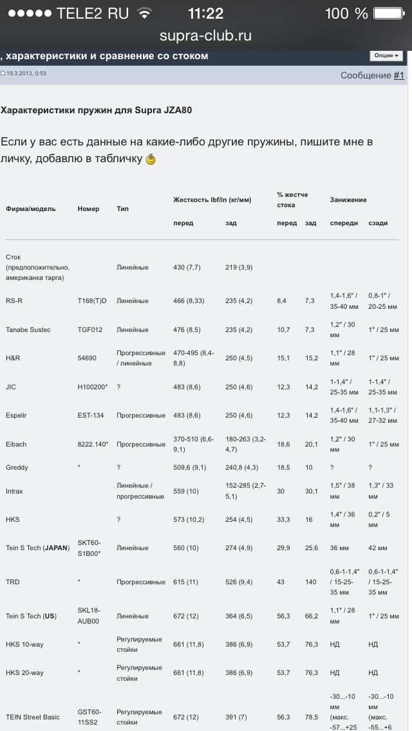Tap the 11:22 clock in status bar

pos(205,14)
